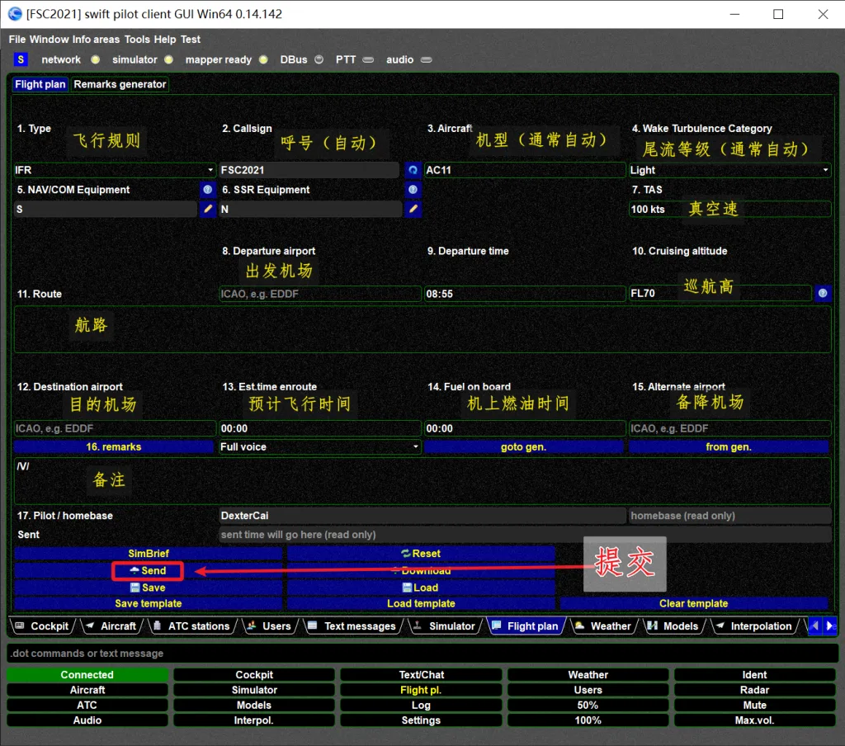Click the audio indicator

(427, 60)
